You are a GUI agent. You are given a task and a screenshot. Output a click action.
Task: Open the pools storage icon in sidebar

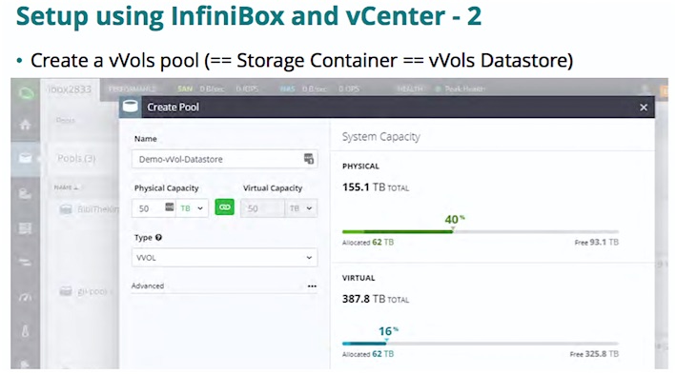(25, 158)
